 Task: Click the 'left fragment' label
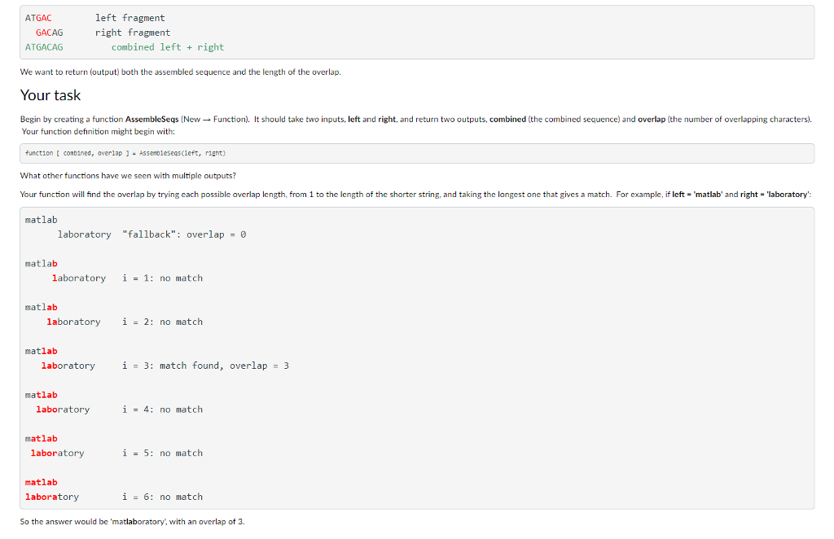(x=129, y=18)
